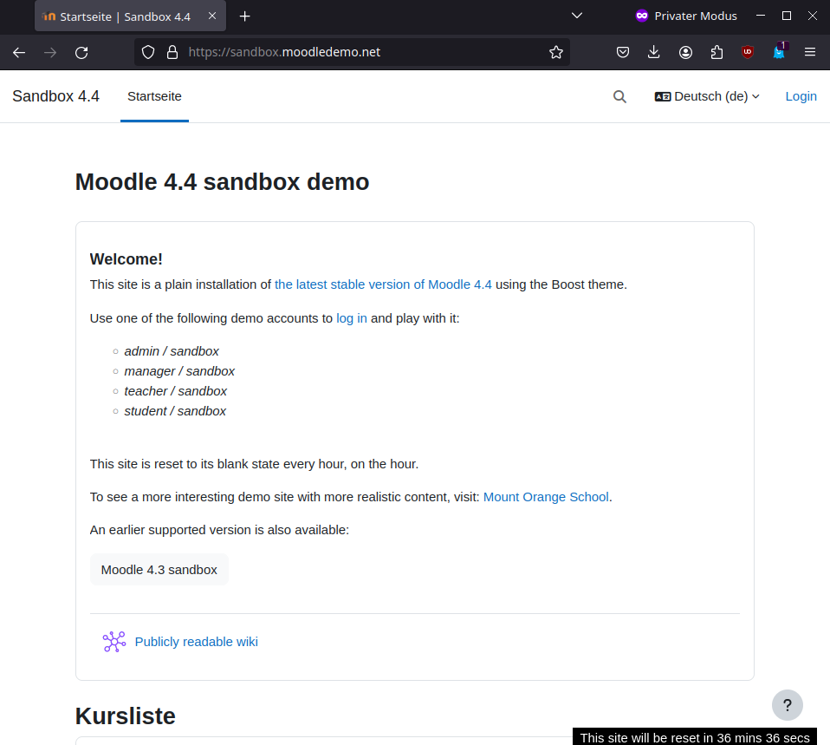Select the Startseite navigation tab
This screenshot has width=830, height=745.
click(x=154, y=96)
